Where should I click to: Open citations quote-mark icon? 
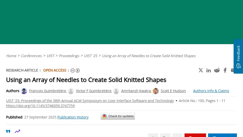8,131
